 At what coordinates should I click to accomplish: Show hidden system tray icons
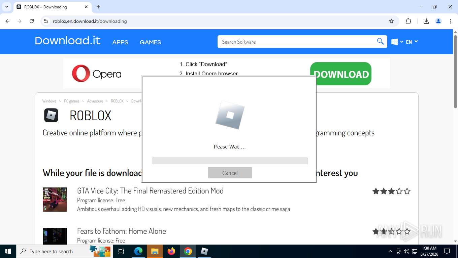pos(390,251)
